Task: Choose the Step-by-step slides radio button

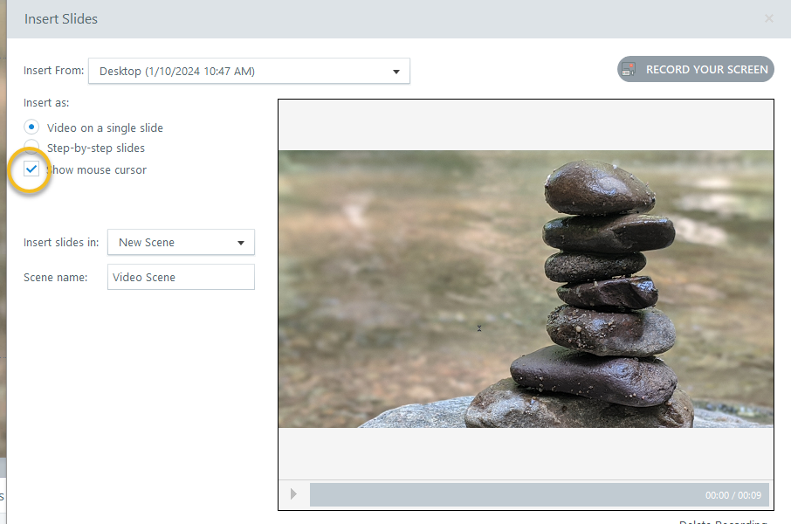Action: click(x=31, y=148)
